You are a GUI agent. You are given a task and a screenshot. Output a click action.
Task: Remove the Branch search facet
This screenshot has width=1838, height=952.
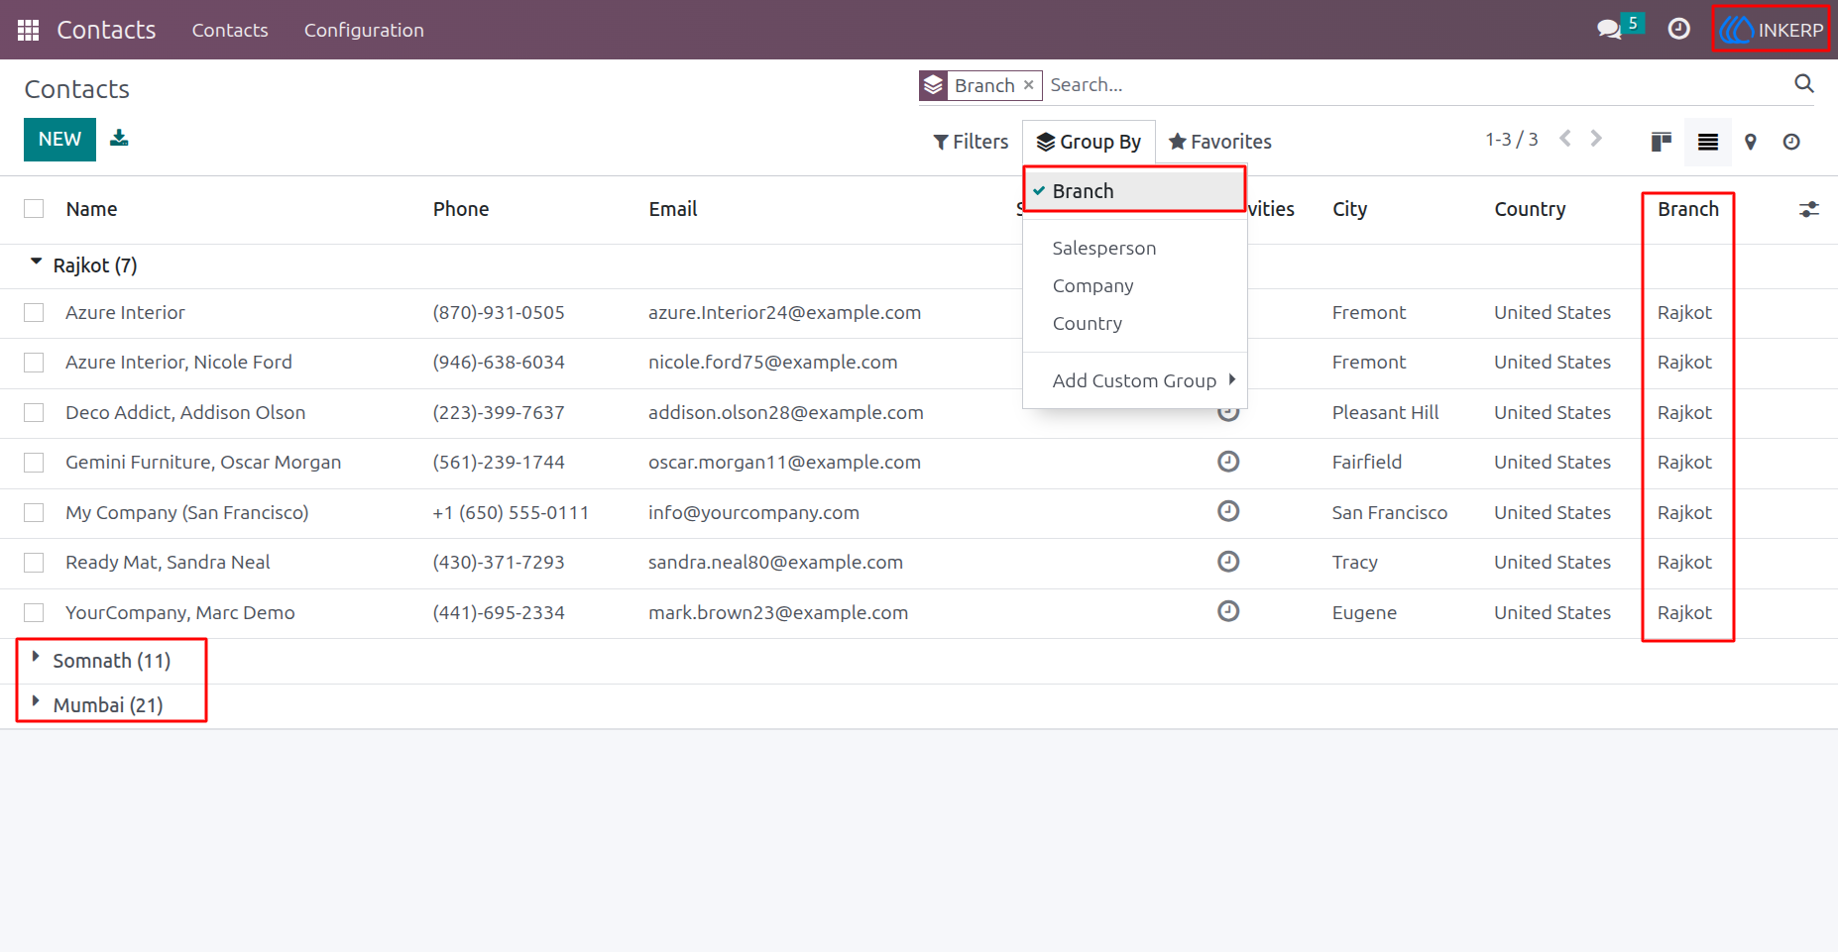click(1029, 85)
